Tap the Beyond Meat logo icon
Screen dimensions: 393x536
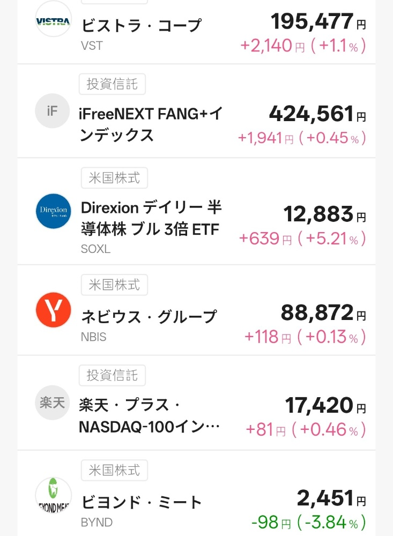click(53, 495)
